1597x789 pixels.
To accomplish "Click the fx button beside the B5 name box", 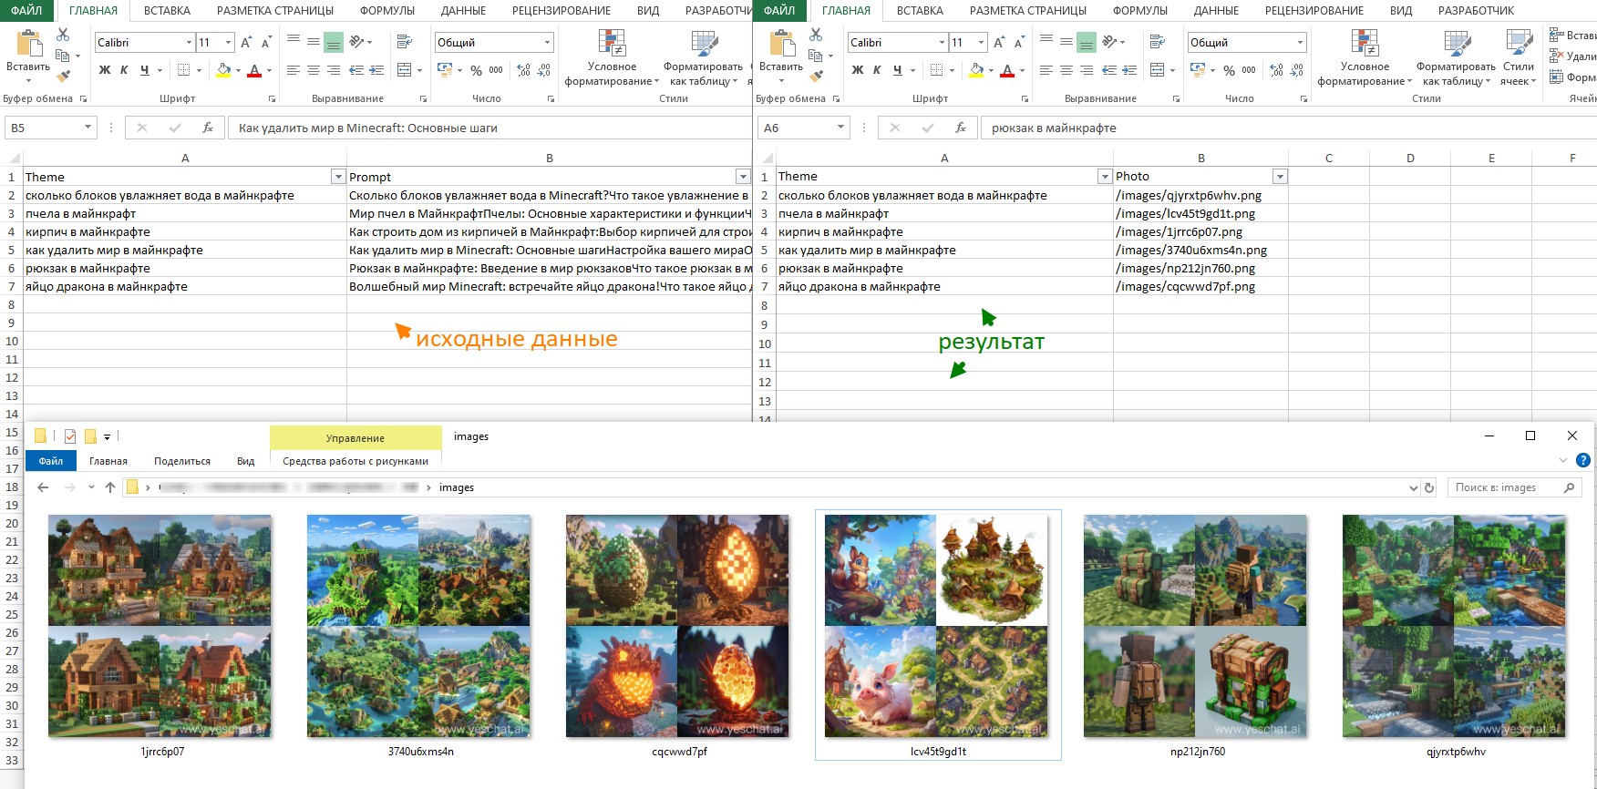I will coord(208,128).
